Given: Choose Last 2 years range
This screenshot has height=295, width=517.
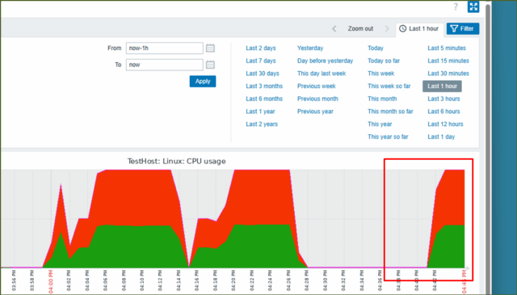Looking at the screenshot, I should (262, 124).
